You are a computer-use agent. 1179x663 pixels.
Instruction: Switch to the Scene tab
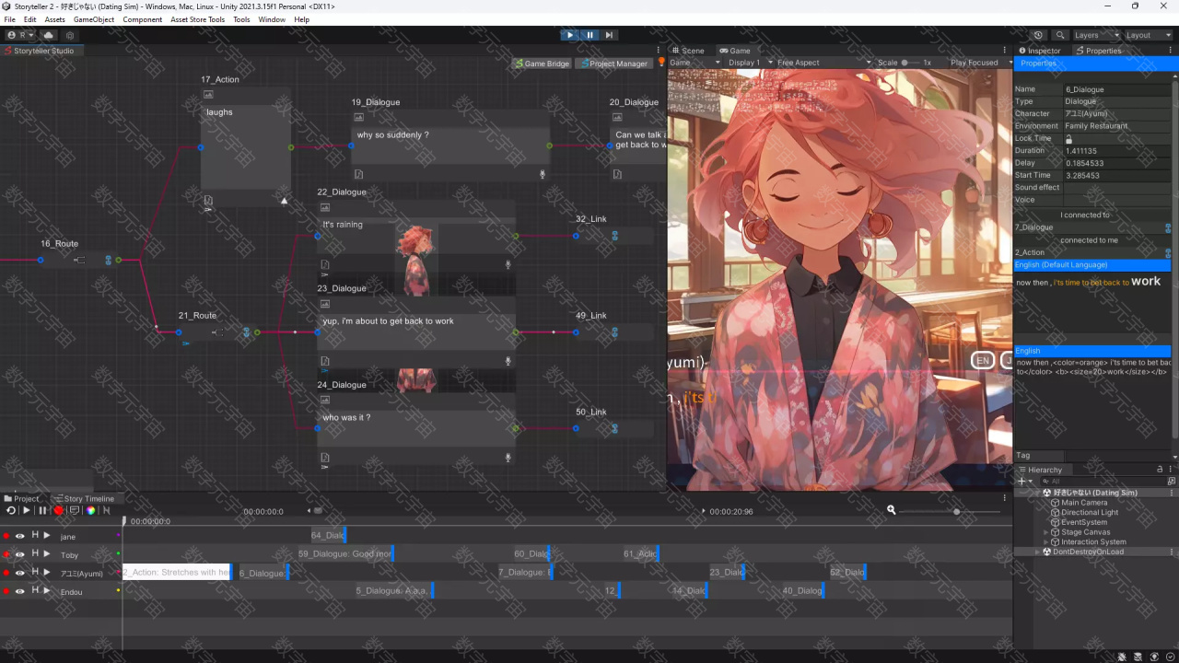(x=689, y=51)
